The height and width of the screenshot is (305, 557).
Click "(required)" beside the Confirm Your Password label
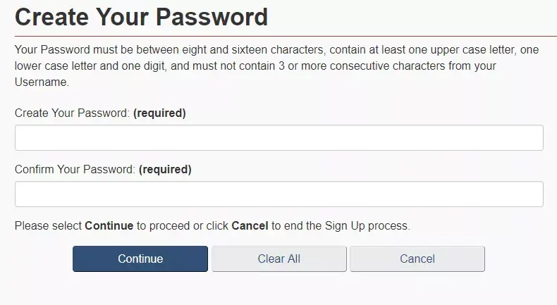point(165,169)
